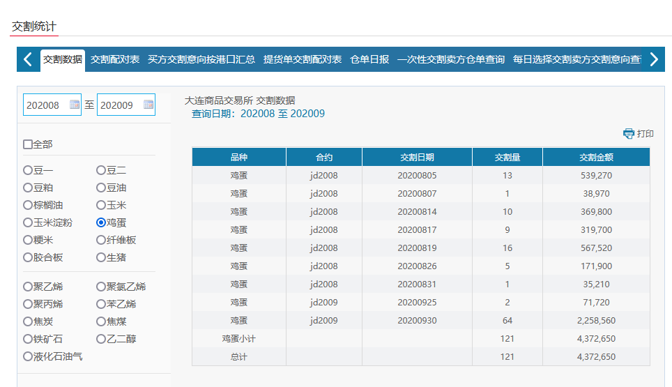Open the end month calendar picker icon
The width and height of the screenshot is (672, 387).
[148, 105]
